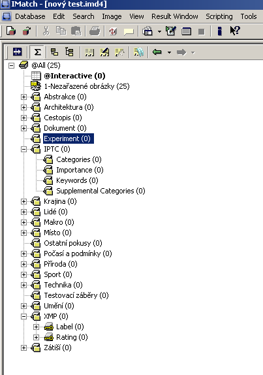Expand the Label node under XMP
The width and height of the screenshot is (263, 375).
36,327
